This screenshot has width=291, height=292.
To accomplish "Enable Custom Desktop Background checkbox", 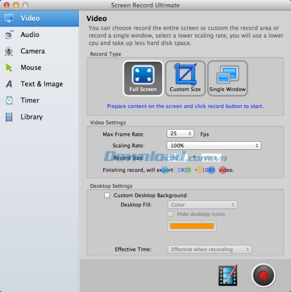I will pos(107,195).
